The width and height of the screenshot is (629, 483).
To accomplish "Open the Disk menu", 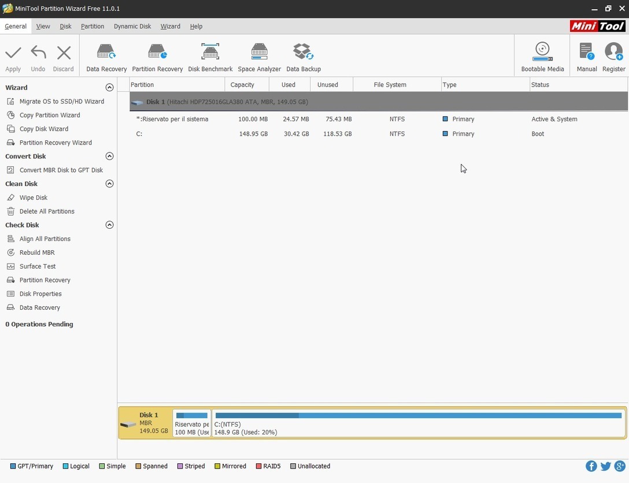I will [65, 26].
